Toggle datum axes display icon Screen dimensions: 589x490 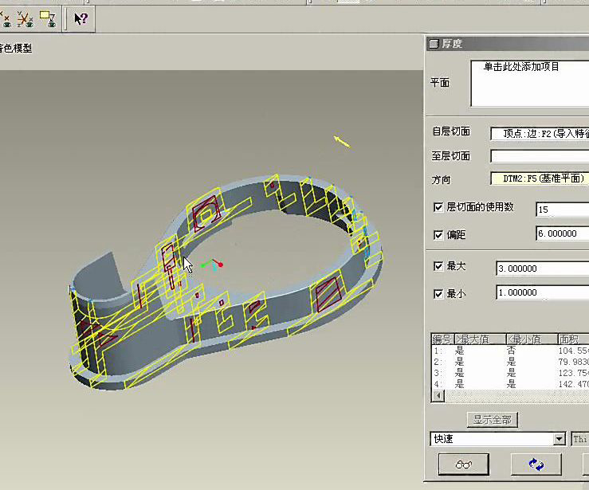[6, 18]
